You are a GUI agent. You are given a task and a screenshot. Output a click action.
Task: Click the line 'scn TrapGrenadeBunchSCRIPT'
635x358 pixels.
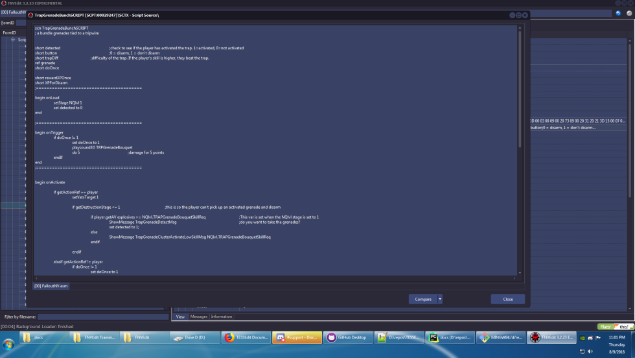tap(62, 29)
